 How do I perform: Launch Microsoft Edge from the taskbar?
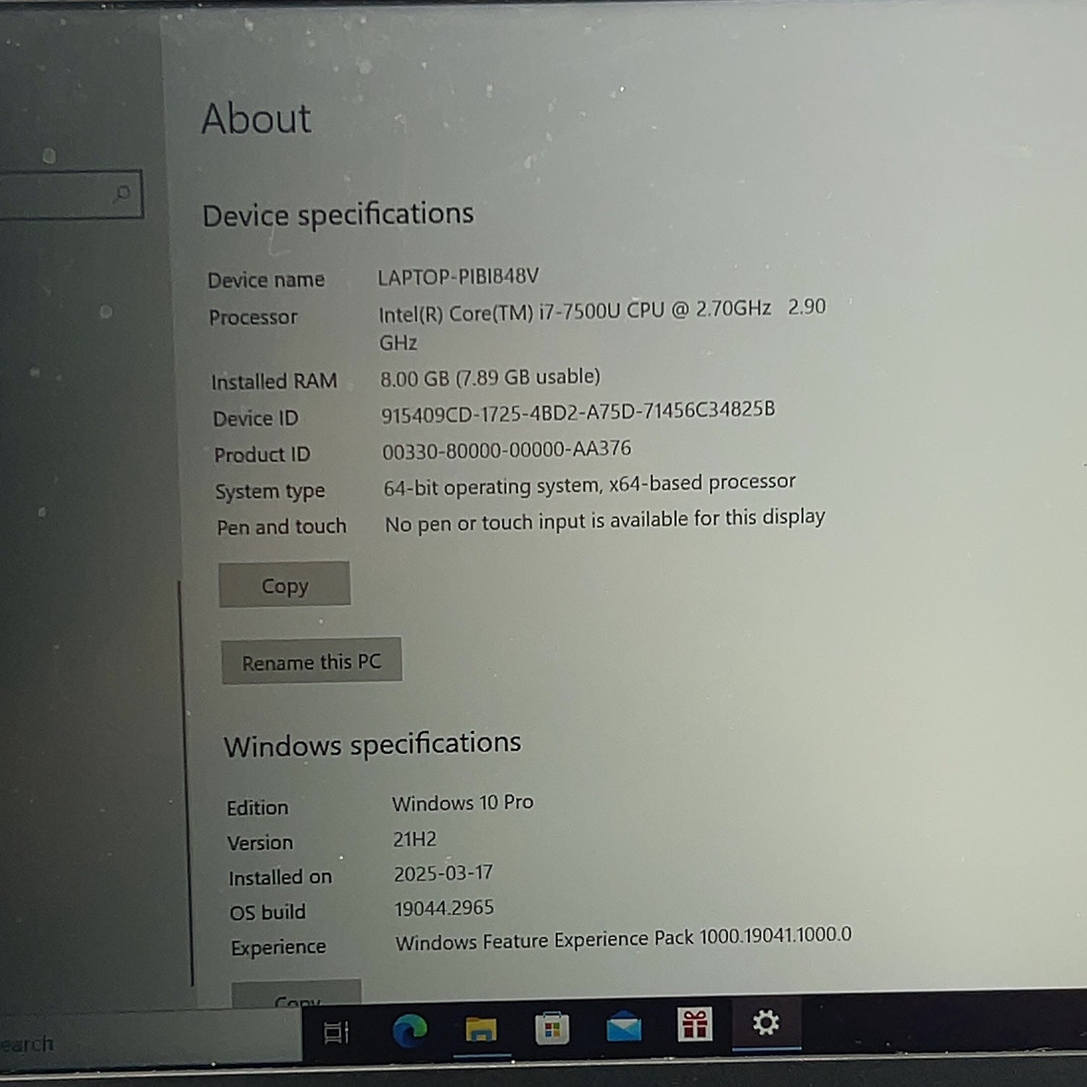coord(409,1030)
